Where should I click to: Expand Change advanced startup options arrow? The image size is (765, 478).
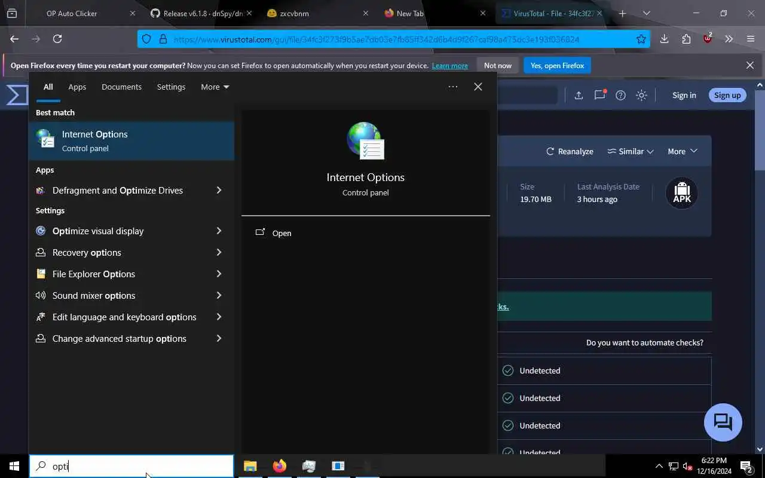point(219,338)
